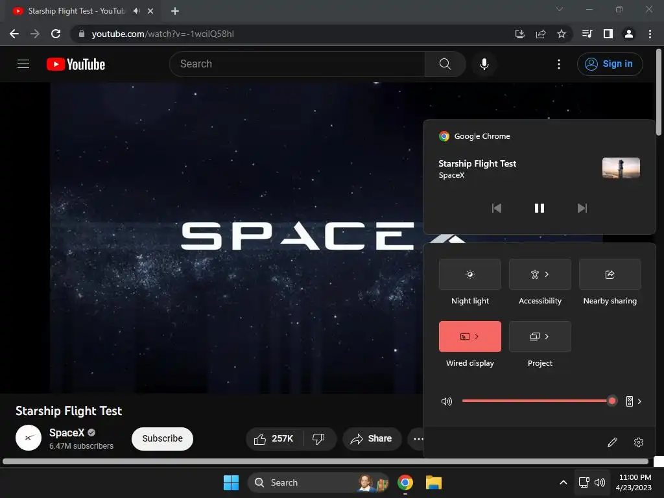664x498 pixels.
Task: Pause media in the Chrome media flyout
Action: [539, 208]
